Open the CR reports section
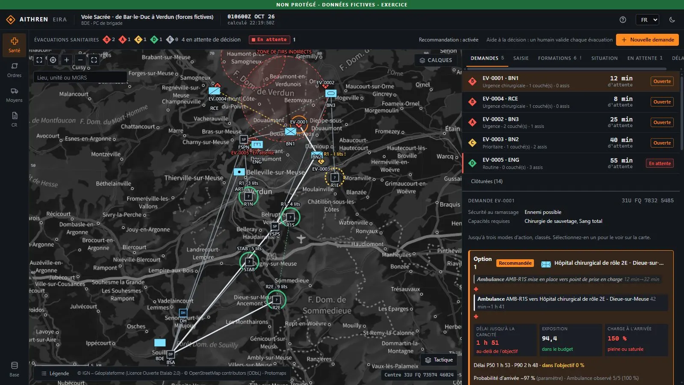The height and width of the screenshot is (385, 684). click(x=14, y=120)
